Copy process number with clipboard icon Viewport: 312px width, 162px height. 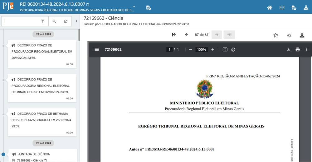tap(88, 4)
